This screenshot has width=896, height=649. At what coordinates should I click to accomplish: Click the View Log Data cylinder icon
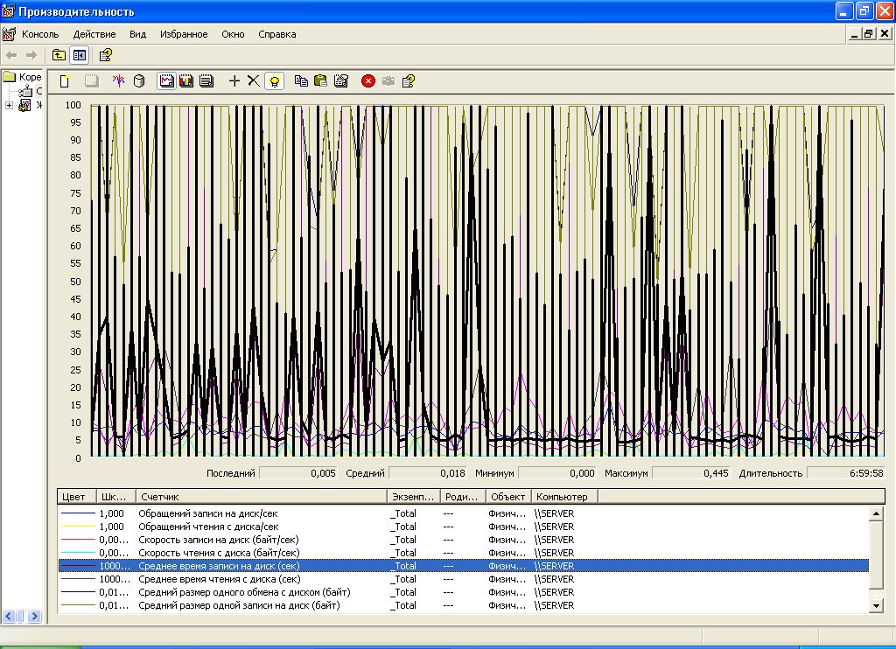click(138, 81)
